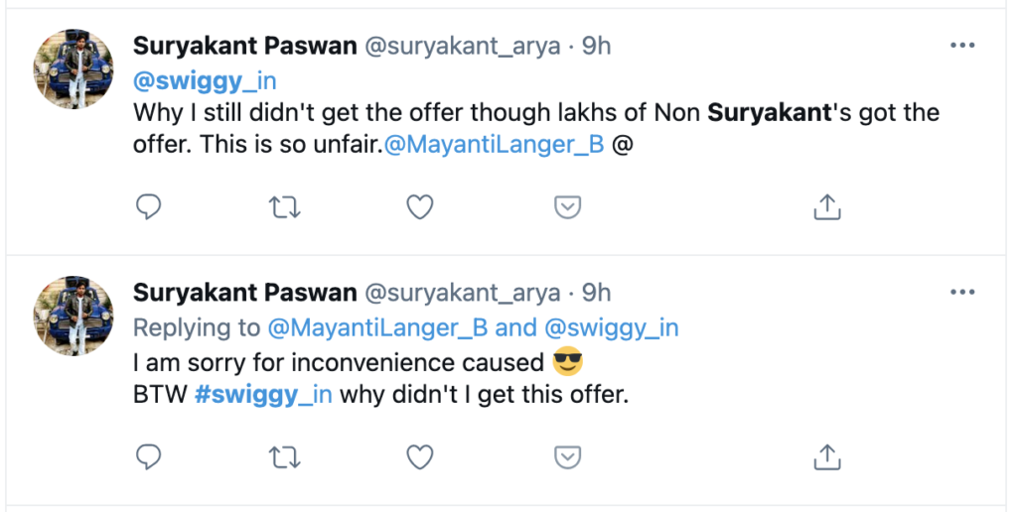
Task: Retweet the first tweet by Suryakant Paswan
Action: pos(285,206)
